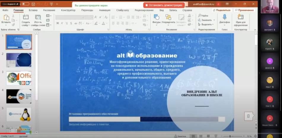The height and width of the screenshot is (138, 282).
Task: Open the Упорядочить arrange menu
Action: tap(168, 20)
